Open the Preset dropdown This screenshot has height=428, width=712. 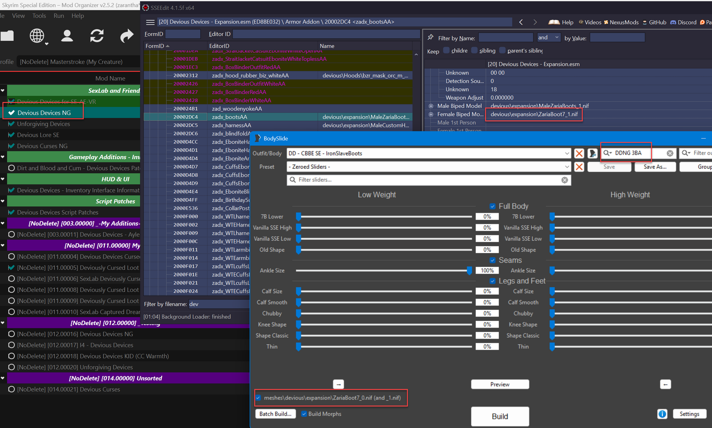point(567,167)
